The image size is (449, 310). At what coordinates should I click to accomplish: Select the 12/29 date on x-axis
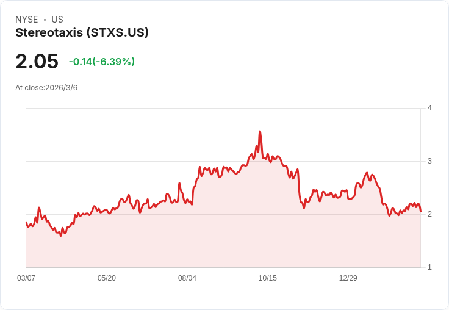pyautogui.click(x=348, y=278)
